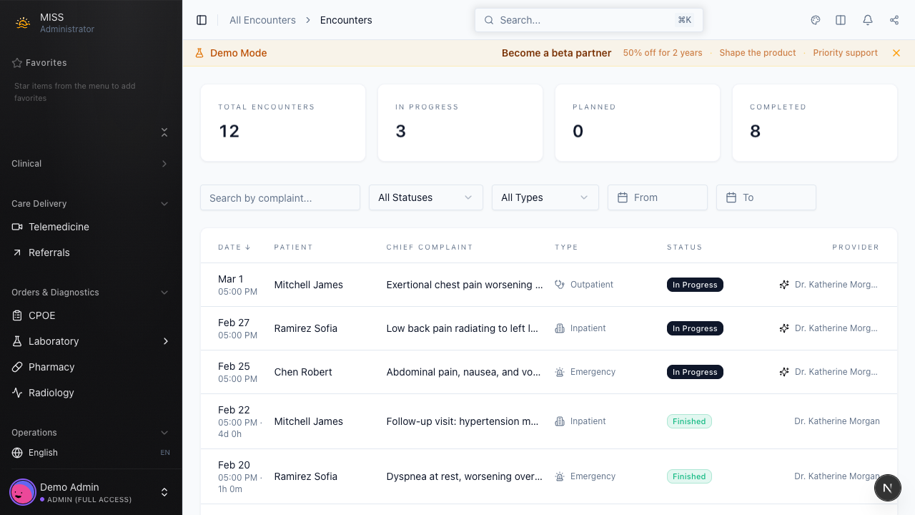
Task: Click the theme palette icon
Action: (x=815, y=19)
